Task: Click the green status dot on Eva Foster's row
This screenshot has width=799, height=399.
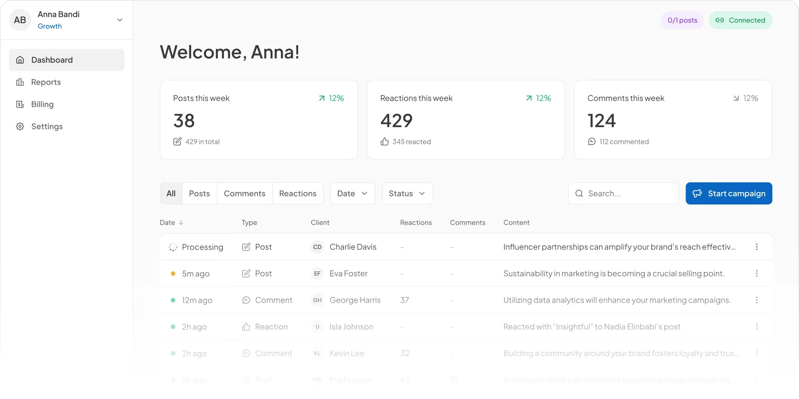Action: (173, 273)
